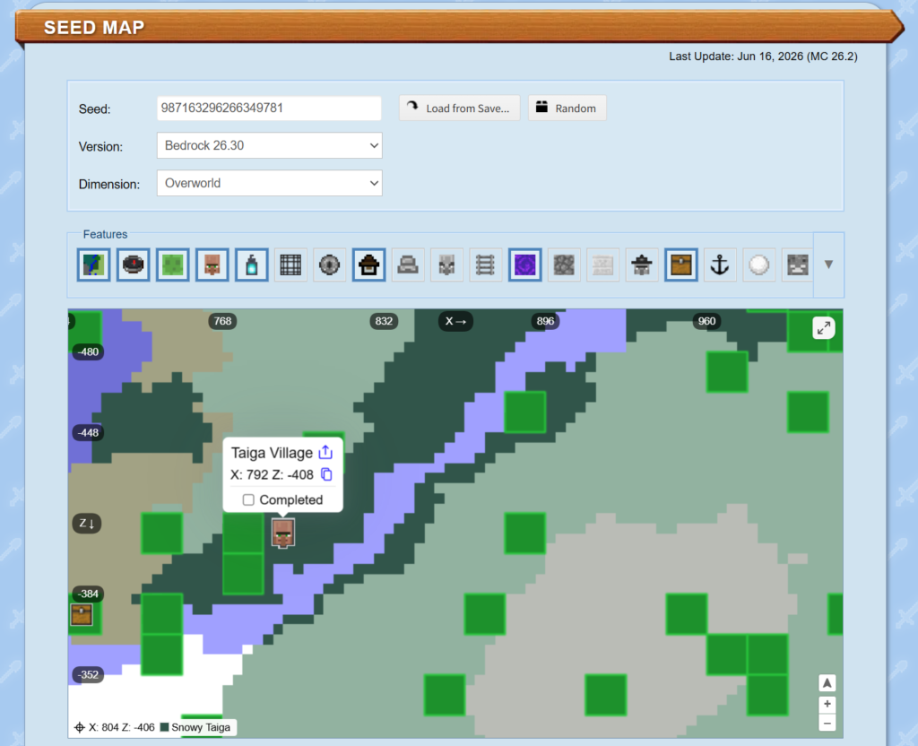Share the Taiga Village location
Image resolution: width=918 pixels, height=746 pixels.
(325, 452)
